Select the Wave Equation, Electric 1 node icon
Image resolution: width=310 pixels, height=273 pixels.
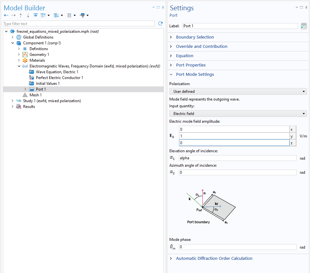pos(31,72)
